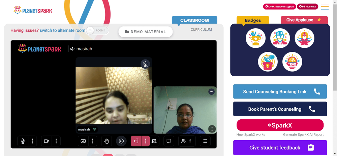
Task: Click Book Parent's Counseling button
Action: pyautogui.click(x=280, y=109)
